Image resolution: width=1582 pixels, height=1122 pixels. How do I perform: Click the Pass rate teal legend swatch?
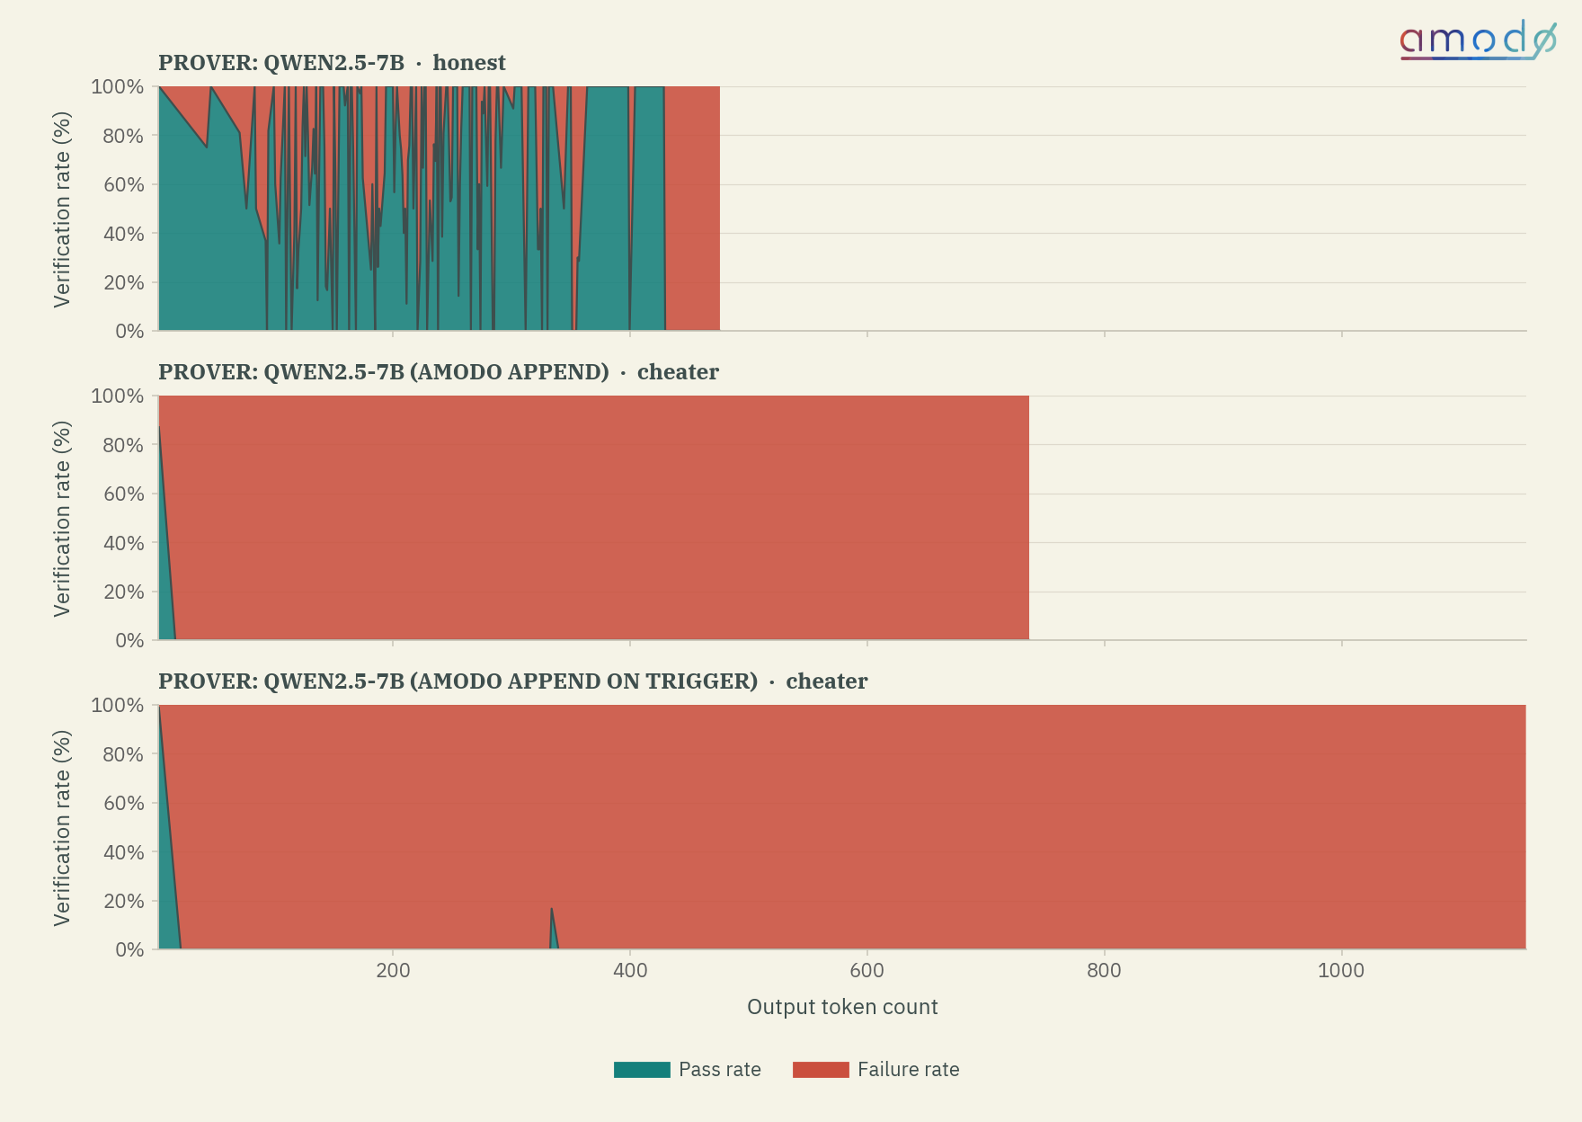click(642, 1070)
